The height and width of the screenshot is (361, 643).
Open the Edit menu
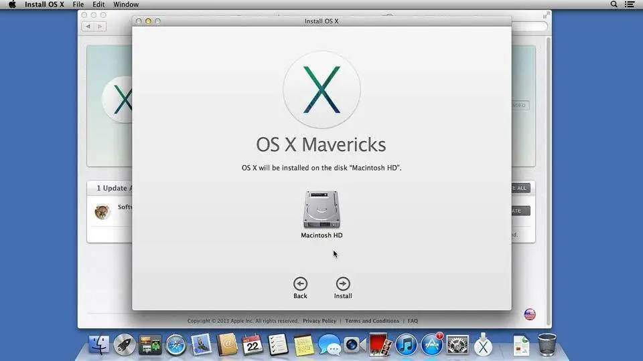(x=98, y=5)
